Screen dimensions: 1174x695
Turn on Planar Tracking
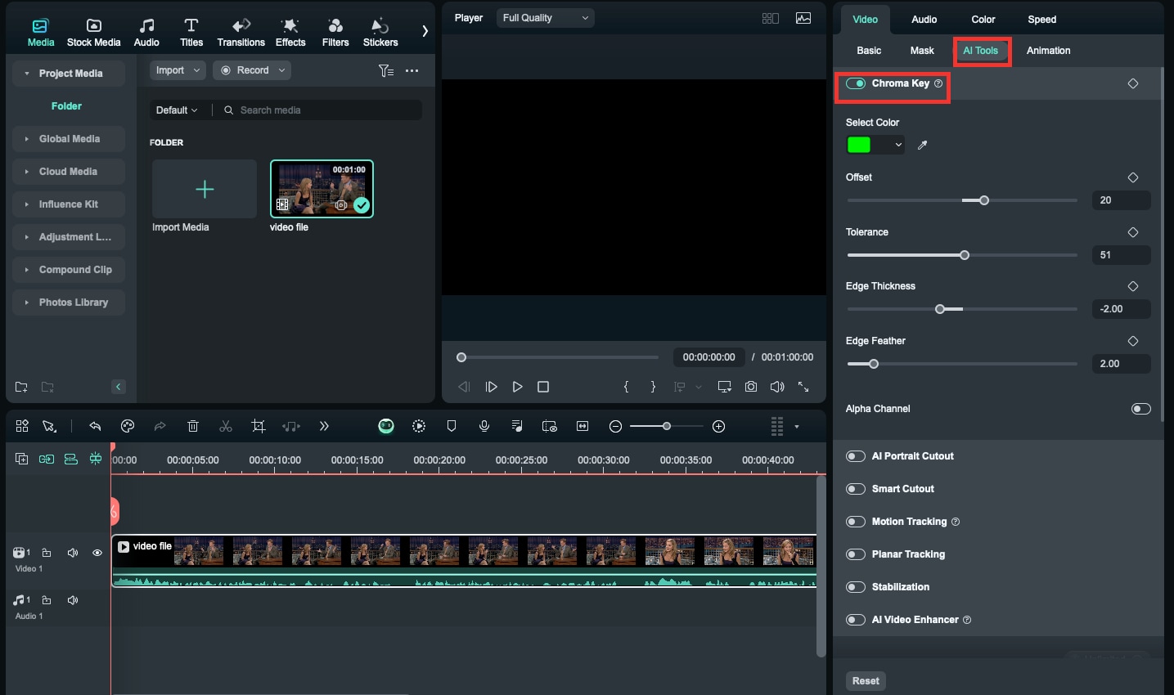coord(856,554)
